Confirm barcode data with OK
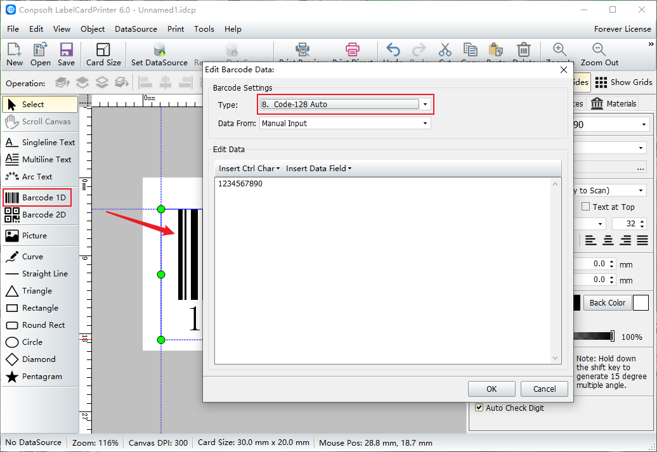 pyautogui.click(x=491, y=389)
